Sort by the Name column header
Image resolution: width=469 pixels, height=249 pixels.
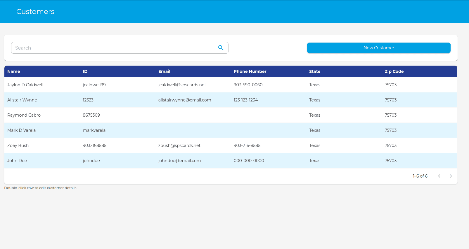[14, 71]
